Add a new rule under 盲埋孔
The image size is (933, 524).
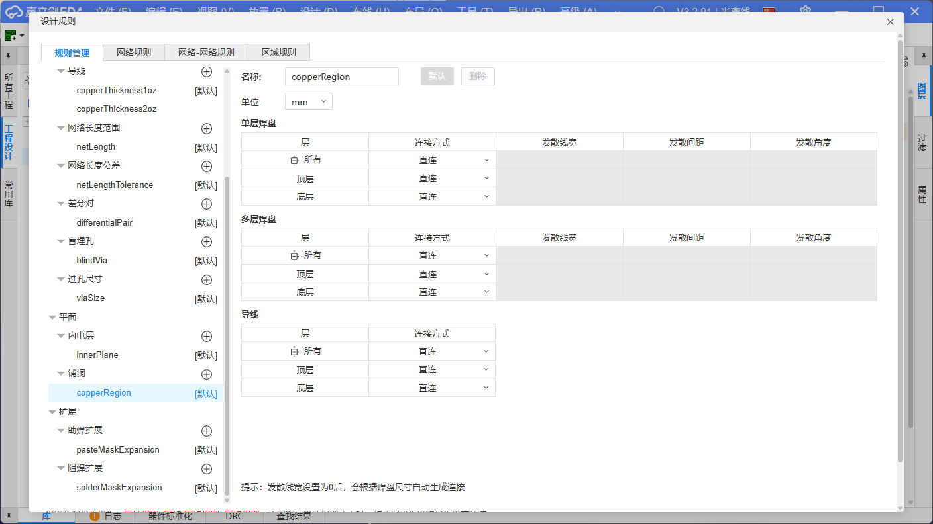pos(207,242)
